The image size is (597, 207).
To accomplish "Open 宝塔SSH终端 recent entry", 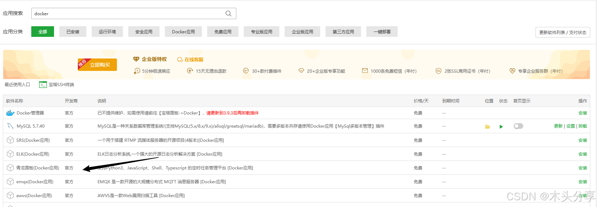I will coord(57,85).
